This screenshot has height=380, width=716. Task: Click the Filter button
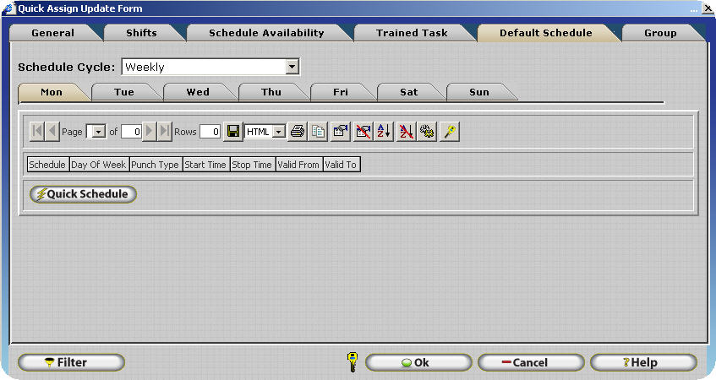pyautogui.click(x=71, y=362)
